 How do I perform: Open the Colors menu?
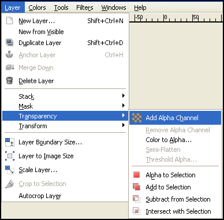(37, 8)
